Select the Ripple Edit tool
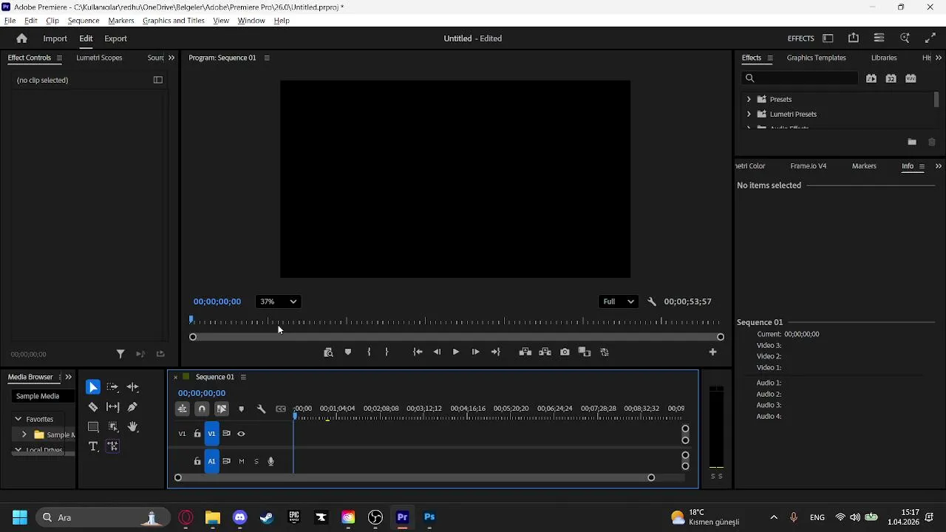946x532 pixels. pyautogui.click(x=132, y=387)
